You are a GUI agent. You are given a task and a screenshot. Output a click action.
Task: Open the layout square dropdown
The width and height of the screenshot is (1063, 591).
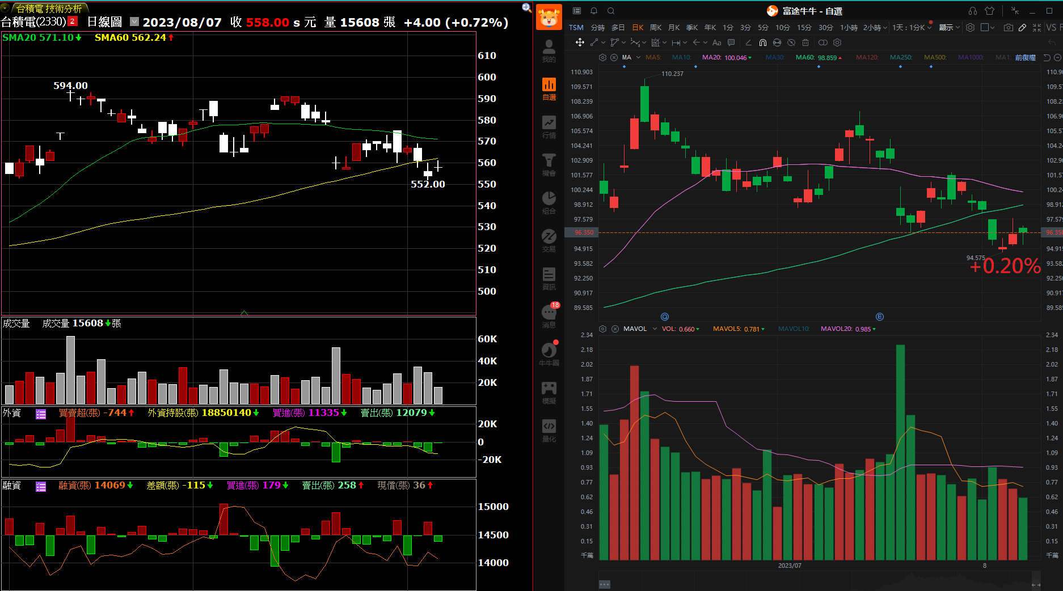pos(988,27)
